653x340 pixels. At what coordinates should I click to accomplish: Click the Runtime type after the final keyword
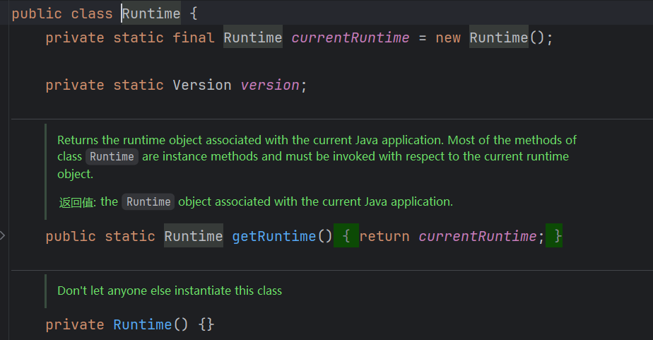click(253, 37)
